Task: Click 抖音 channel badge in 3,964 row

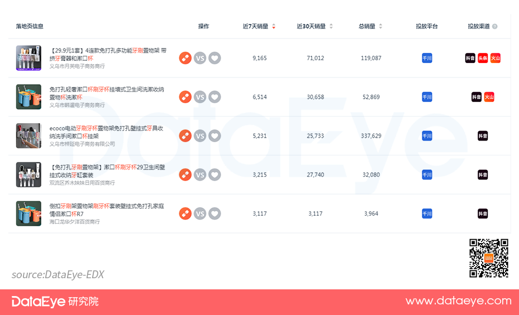Action: pos(483,214)
